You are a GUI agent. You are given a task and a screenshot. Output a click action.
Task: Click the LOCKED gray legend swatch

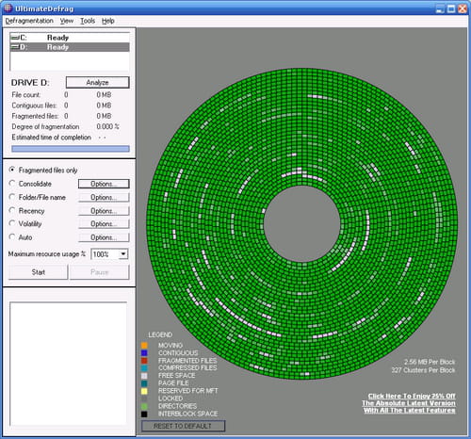(144, 398)
